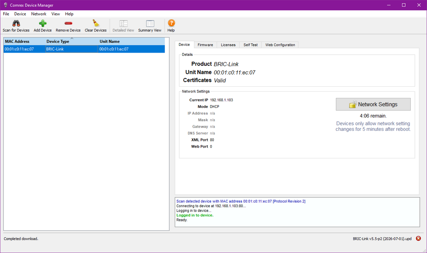427x253 pixels.
Task: Sort by the Unit Name column header
Action: click(x=131, y=41)
